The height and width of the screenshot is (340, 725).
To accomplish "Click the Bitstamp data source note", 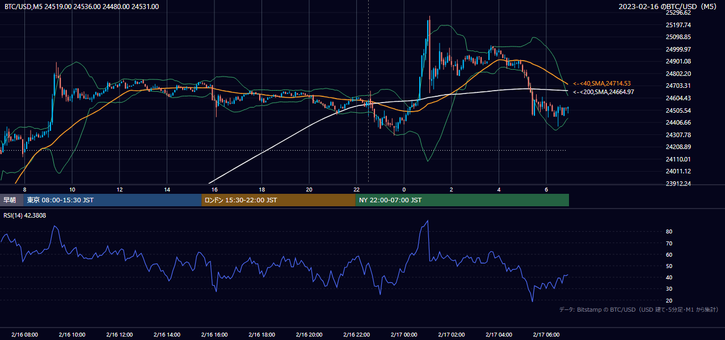I will (x=639, y=309).
